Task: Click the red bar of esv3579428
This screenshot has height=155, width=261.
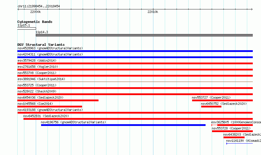Action: point(135,63)
